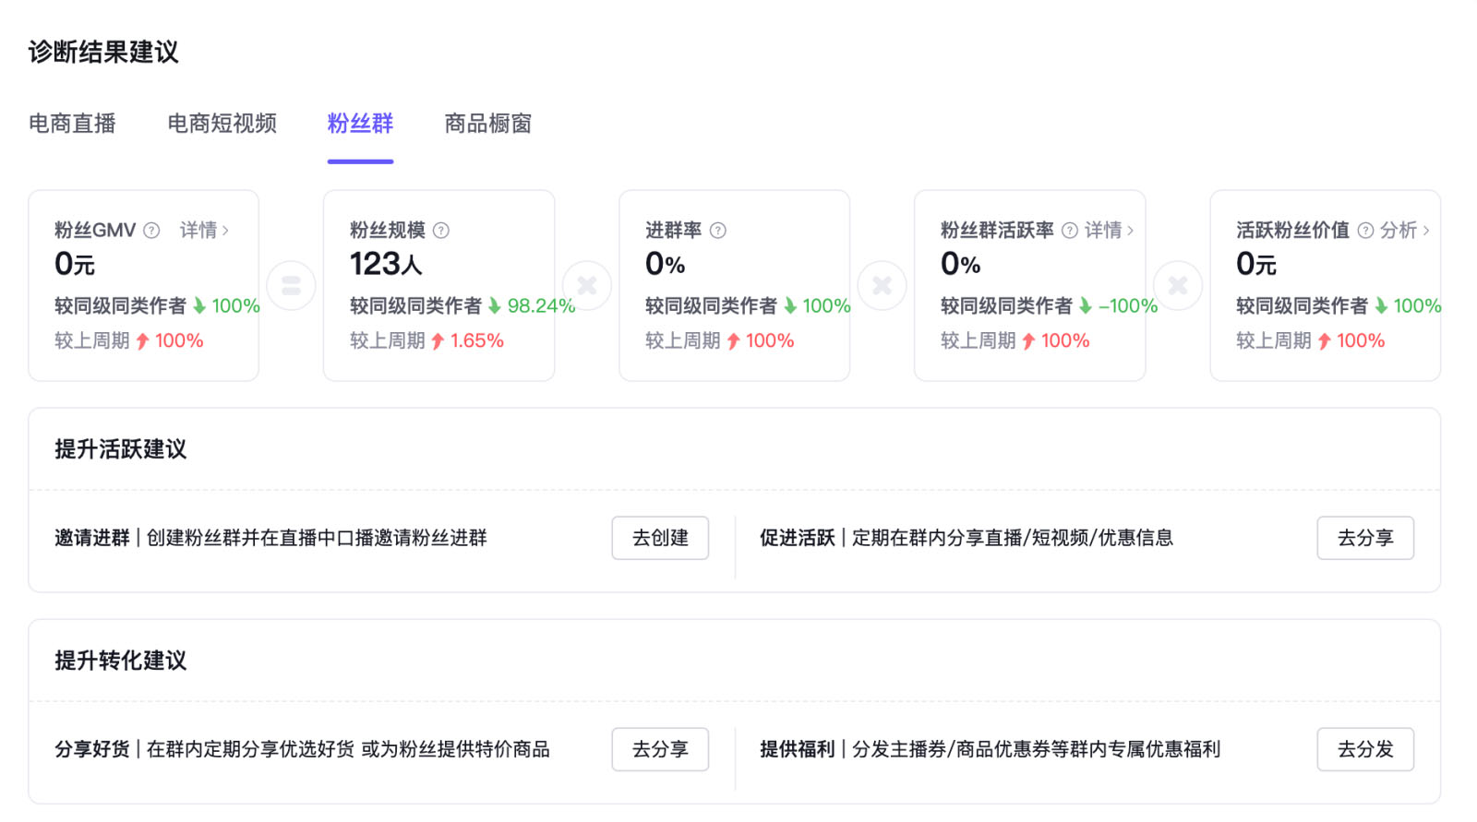The image size is (1477, 822).
Task: Switch to 电商短视频 tab
Action: click(222, 124)
